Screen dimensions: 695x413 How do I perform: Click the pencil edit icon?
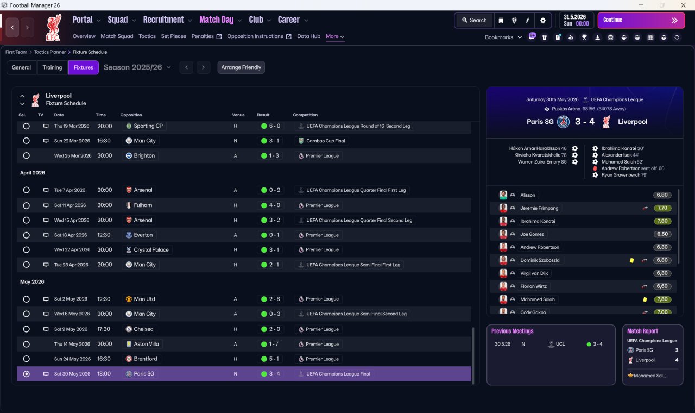pos(527,20)
